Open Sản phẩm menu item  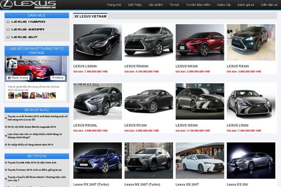point(156,5)
